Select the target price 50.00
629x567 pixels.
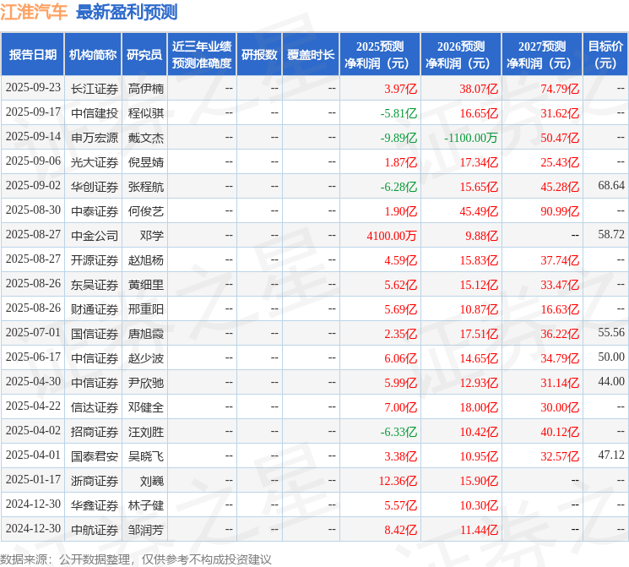pos(611,357)
